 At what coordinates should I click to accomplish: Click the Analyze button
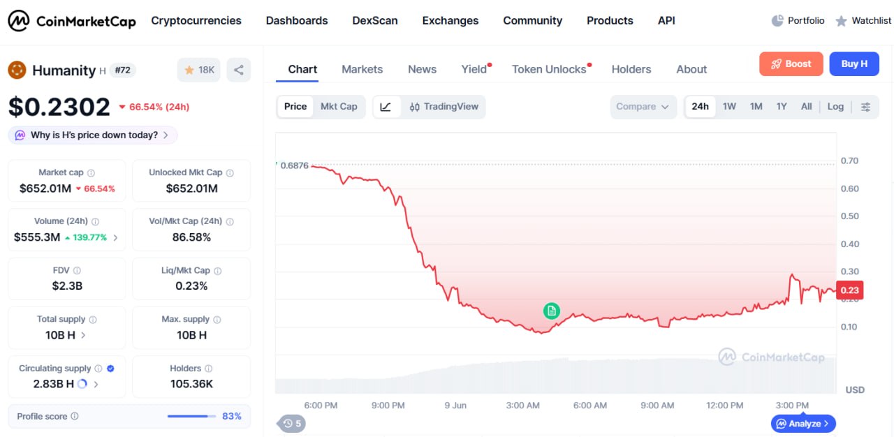[803, 423]
